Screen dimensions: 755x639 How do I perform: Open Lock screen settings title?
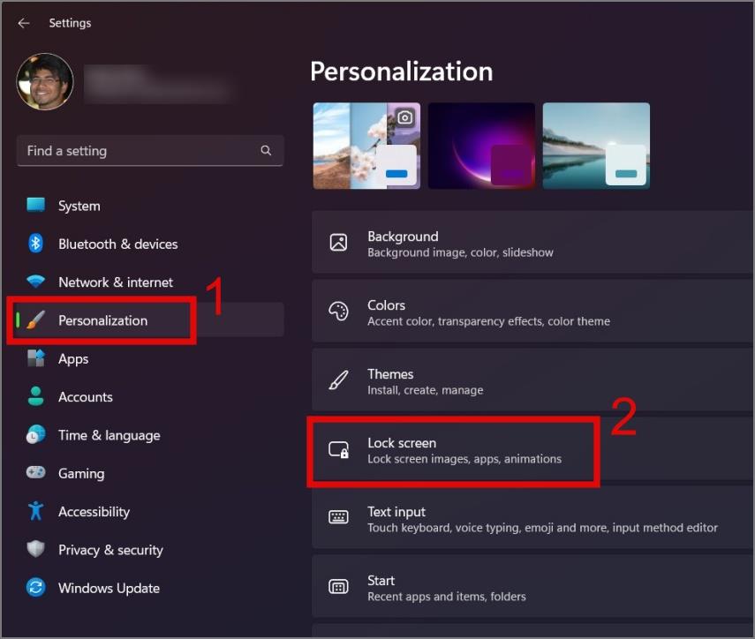(x=402, y=443)
